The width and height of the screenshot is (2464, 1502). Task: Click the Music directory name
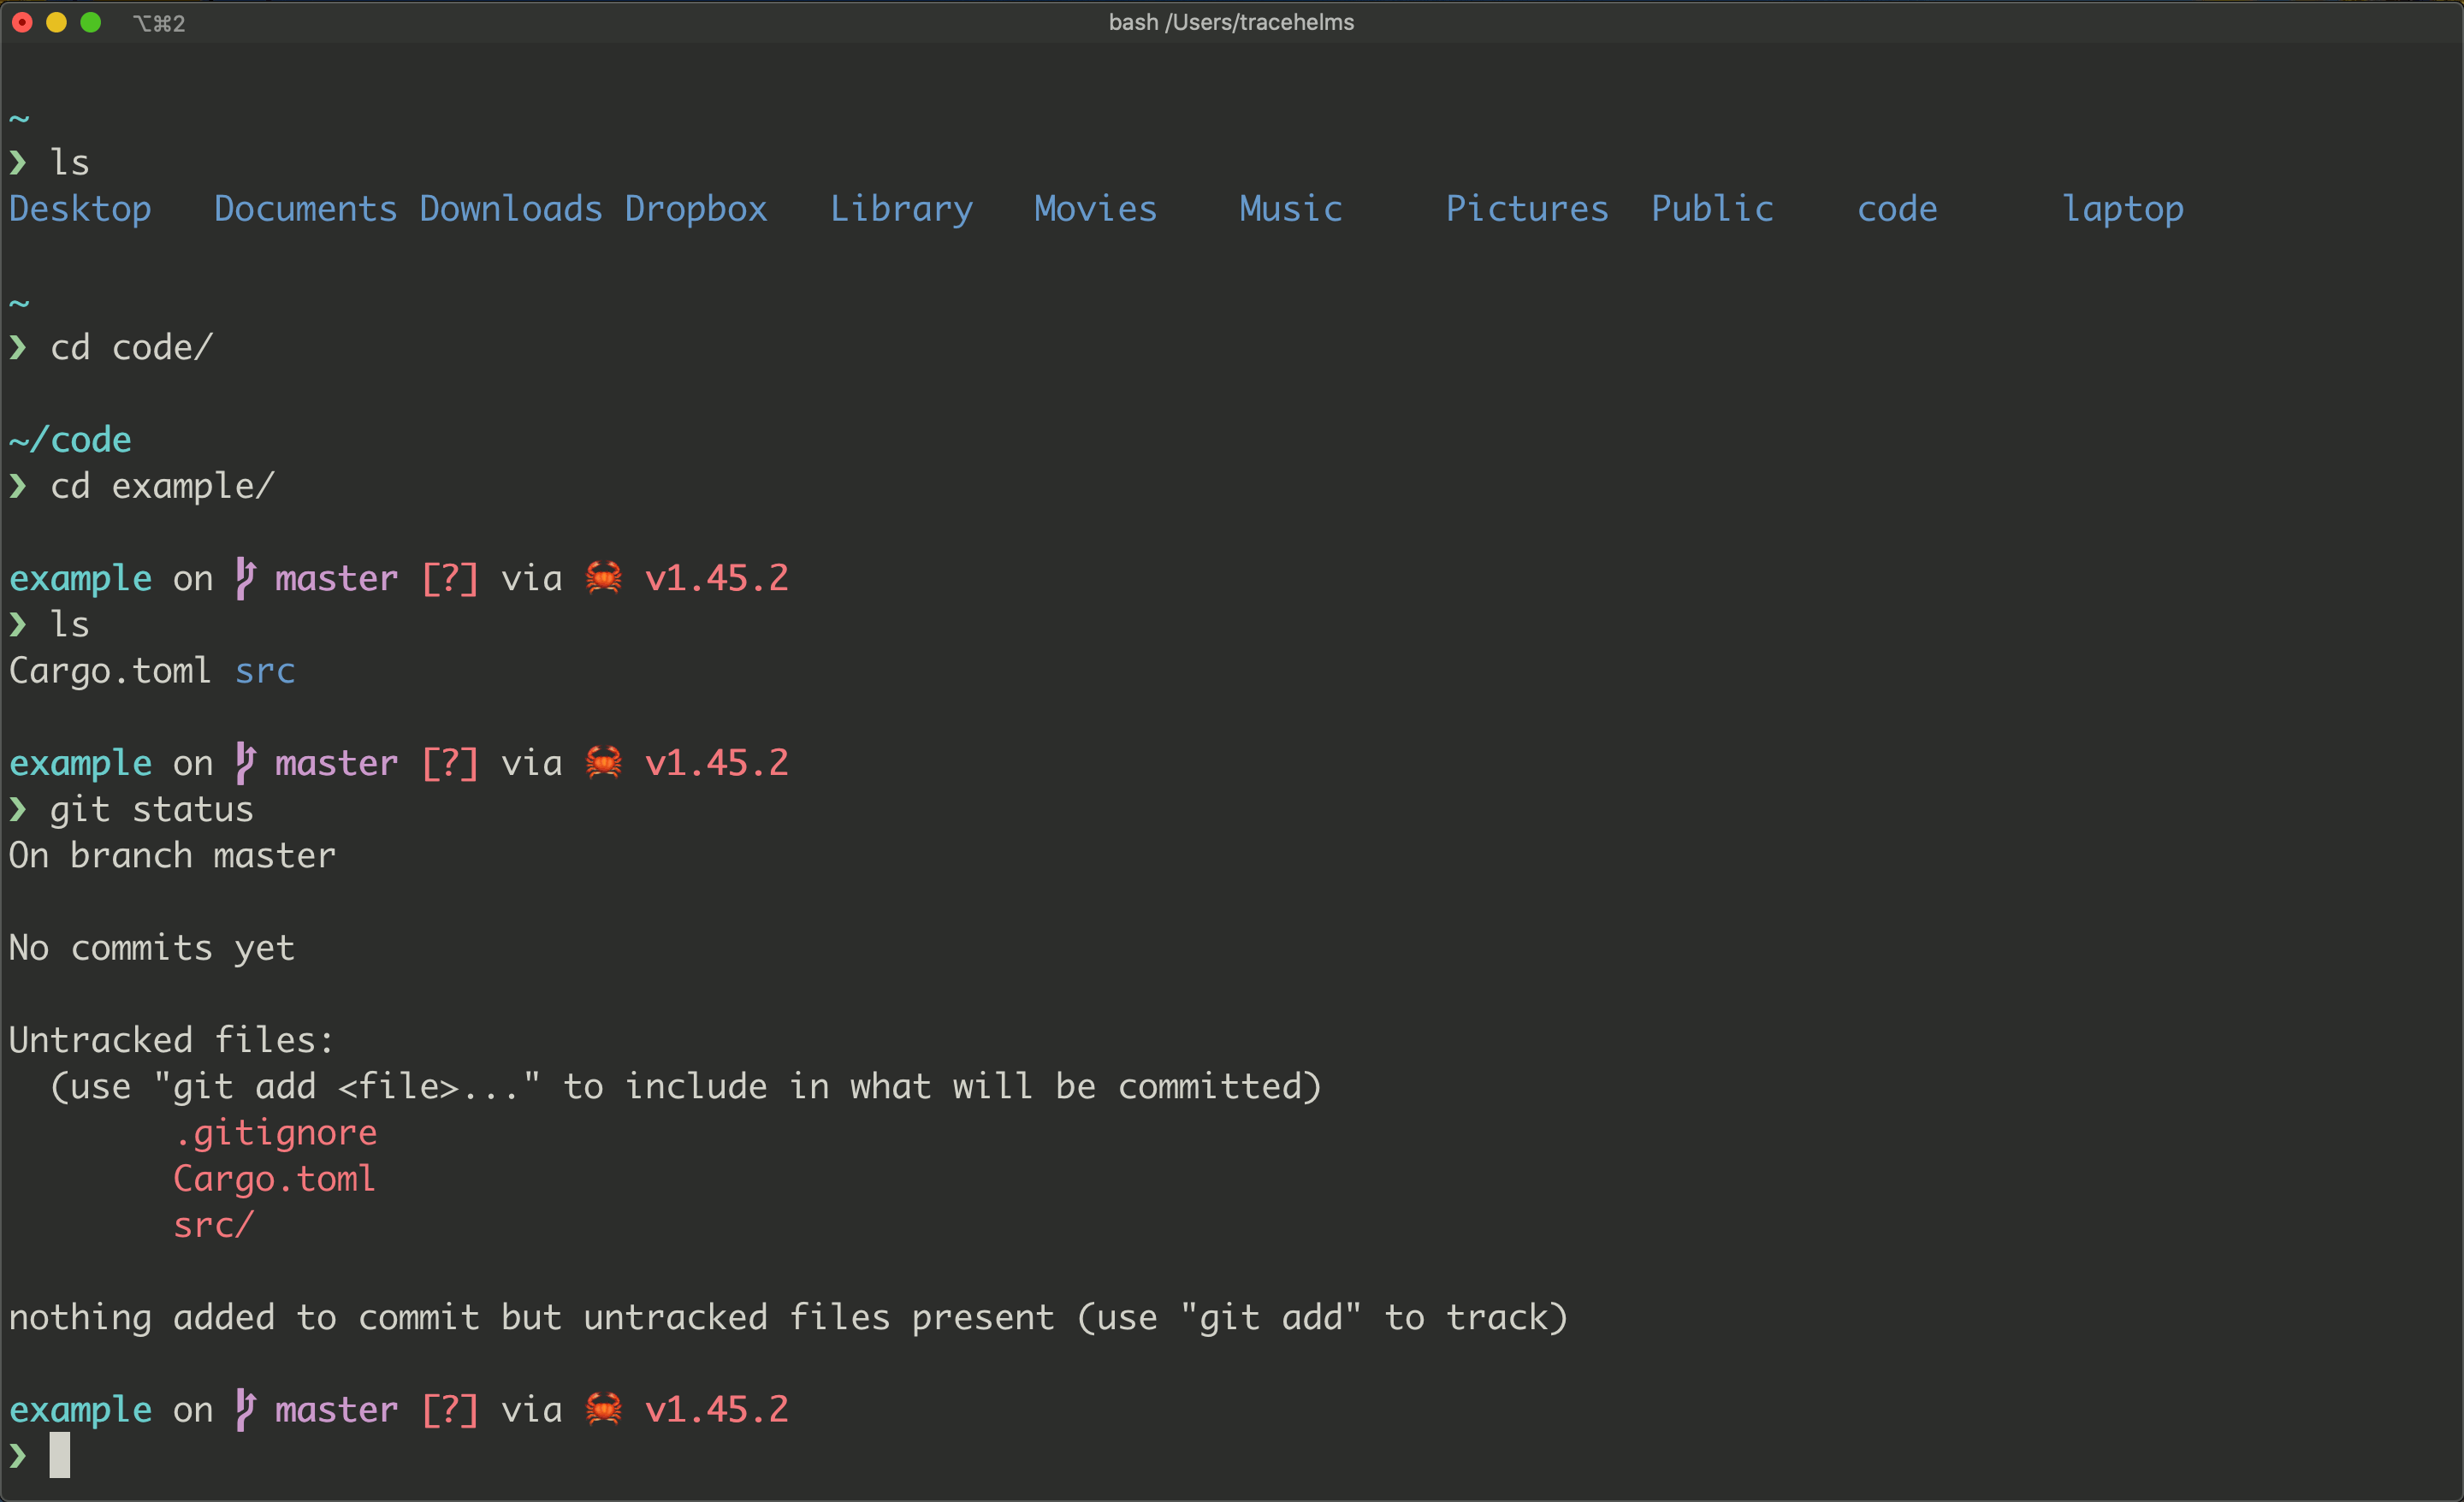click(1290, 208)
